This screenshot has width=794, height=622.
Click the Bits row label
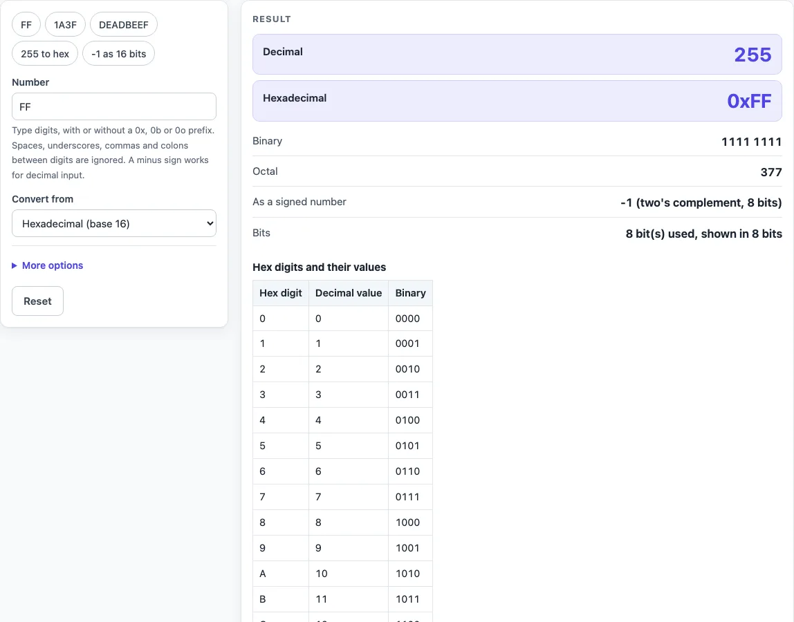[261, 233]
